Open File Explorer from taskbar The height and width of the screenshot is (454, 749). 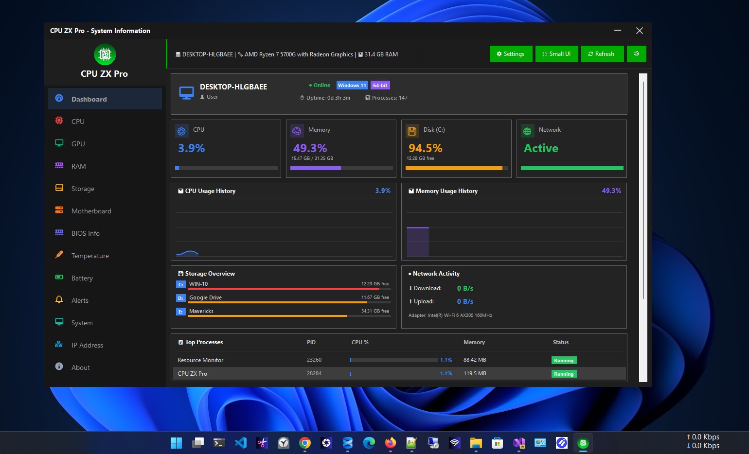coord(476,443)
